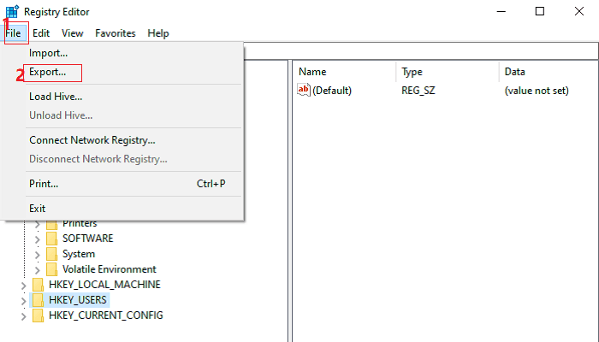The height and width of the screenshot is (342, 599).
Task: Click the Volatile Environment folder icon
Action: point(51,269)
